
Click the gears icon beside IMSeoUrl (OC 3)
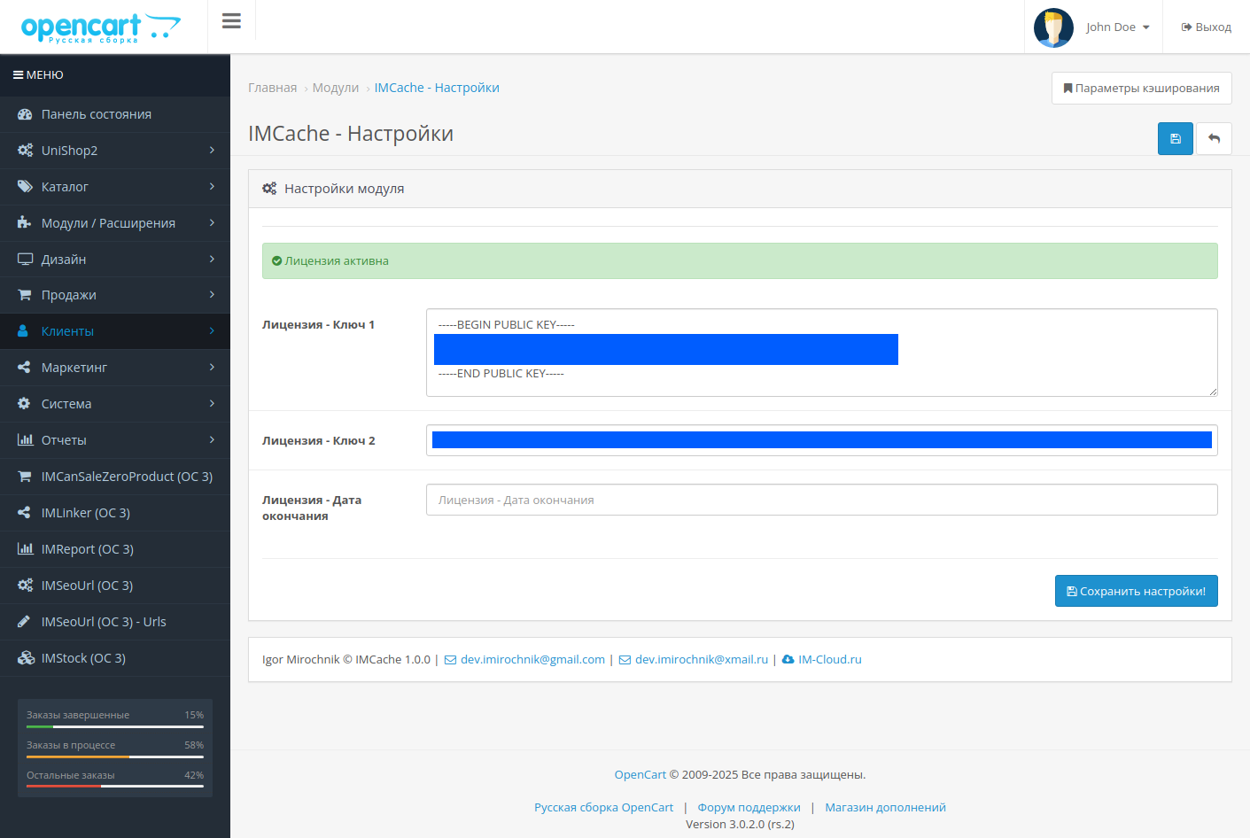pos(25,586)
